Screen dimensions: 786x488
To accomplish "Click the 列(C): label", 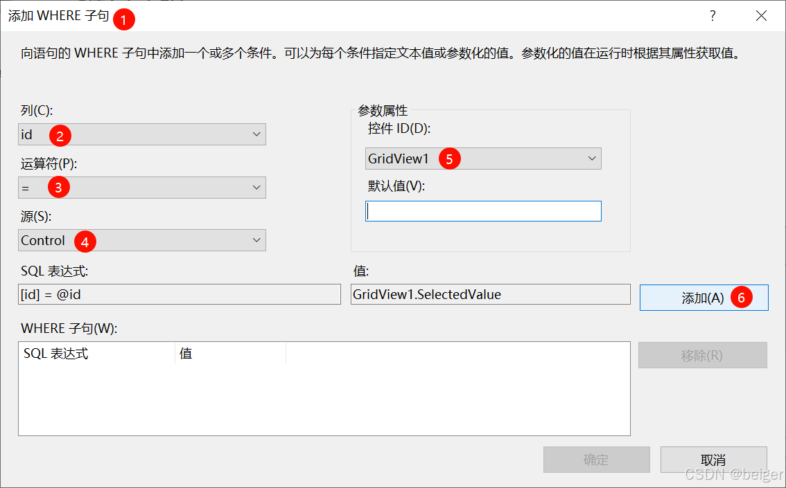I will tap(37, 110).
